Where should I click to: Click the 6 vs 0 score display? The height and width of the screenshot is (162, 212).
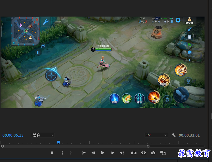[143, 22]
